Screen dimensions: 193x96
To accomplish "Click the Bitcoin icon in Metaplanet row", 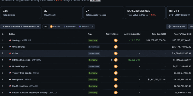I will (x=116, y=80).
